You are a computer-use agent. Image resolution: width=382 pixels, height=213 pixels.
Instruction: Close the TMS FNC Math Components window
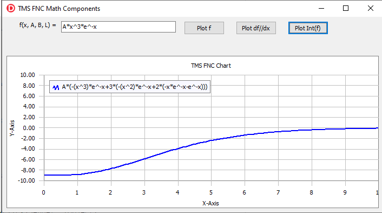371,8
